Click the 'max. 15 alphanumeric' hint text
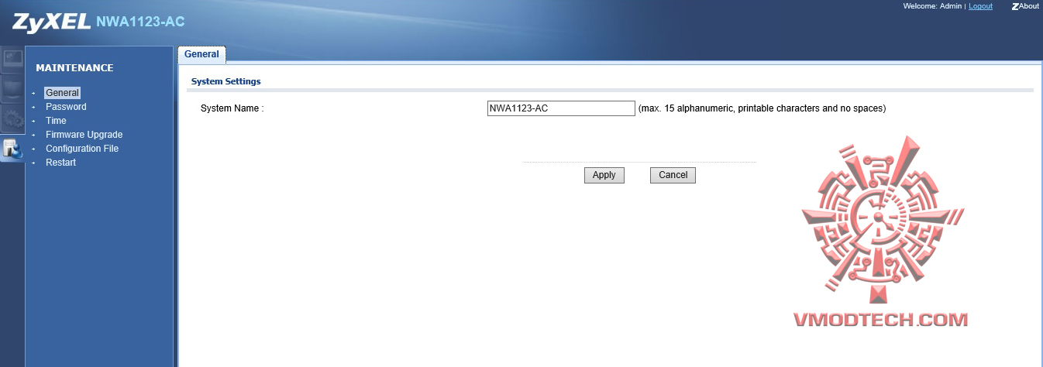1043x367 pixels. 762,108
